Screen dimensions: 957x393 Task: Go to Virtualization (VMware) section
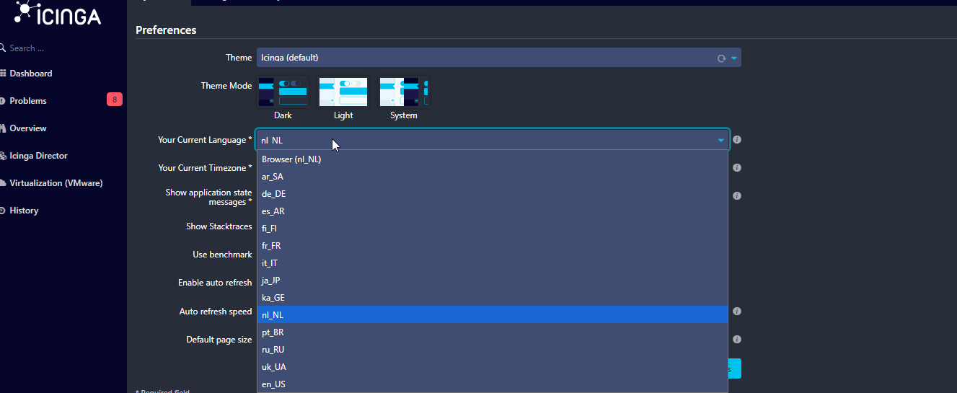pyautogui.click(x=56, y=183)
